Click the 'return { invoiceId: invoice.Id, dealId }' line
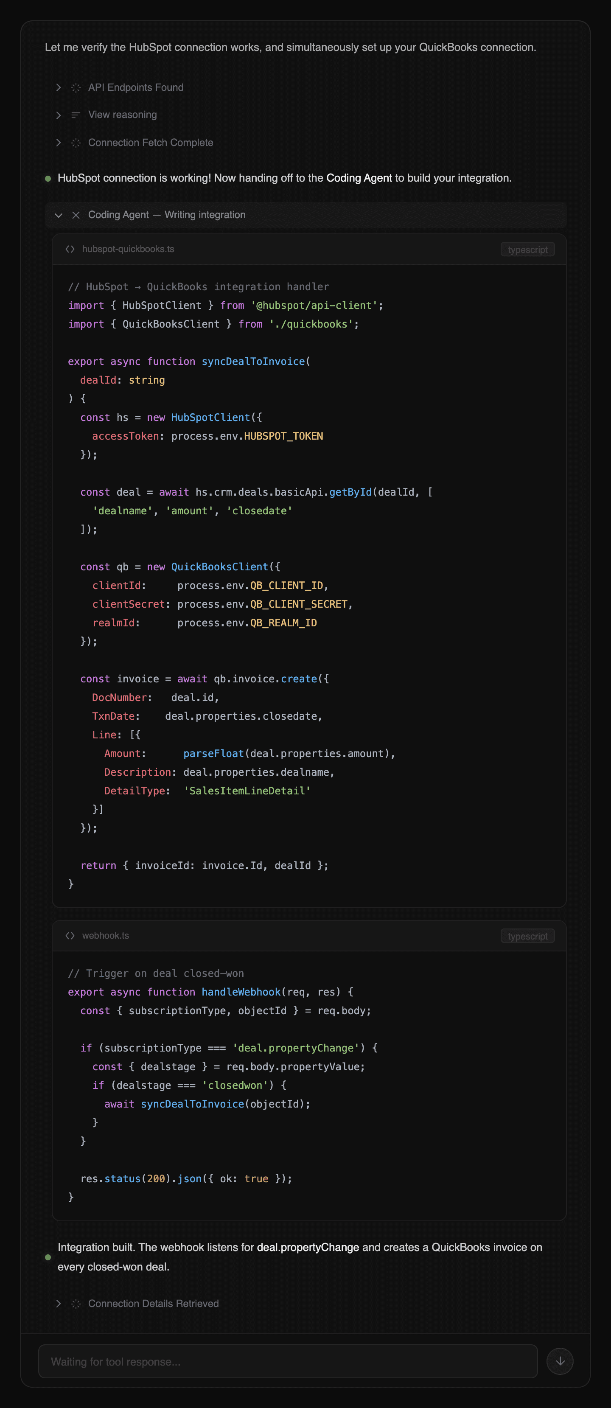Viewport: 611px width, 1408px height. 205,866
